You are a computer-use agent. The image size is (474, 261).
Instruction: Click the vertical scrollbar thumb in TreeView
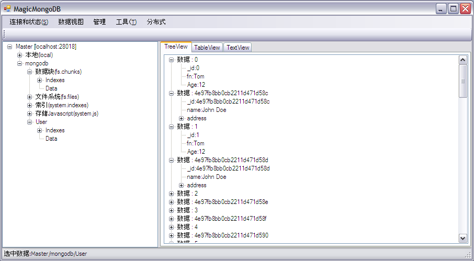click(x=463, y=81)
